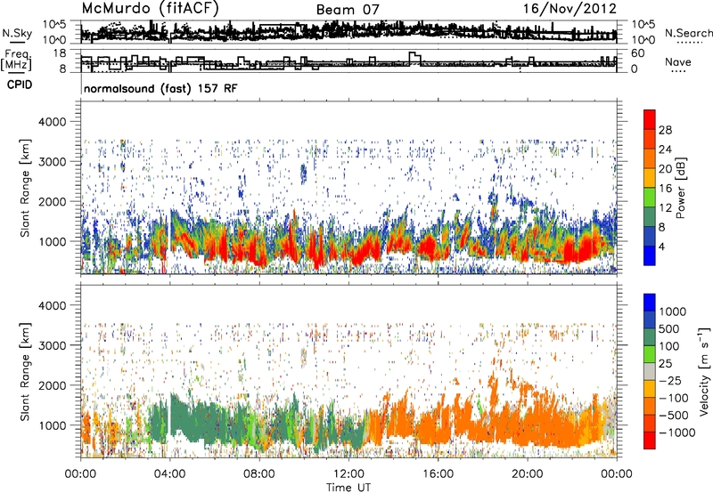713x493 pixels.
Task: Pick the dark green 8–12 dB Power segment
Action: 650,217
